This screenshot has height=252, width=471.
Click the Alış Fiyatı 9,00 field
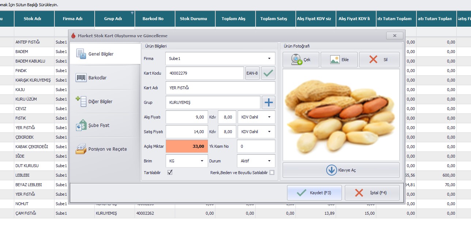[187, 117]
